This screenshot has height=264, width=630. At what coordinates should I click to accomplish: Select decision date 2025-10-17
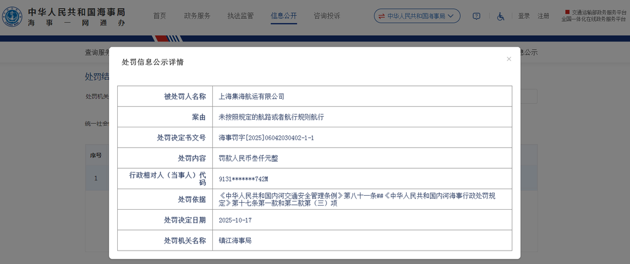[x=235, y=220]
